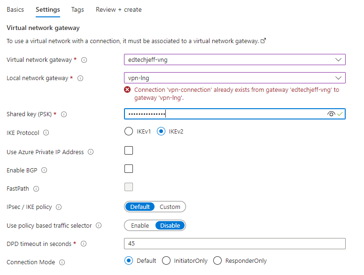
Task: Select Custom IPsec / IKE policy
Action: click(x=170, y=207)
